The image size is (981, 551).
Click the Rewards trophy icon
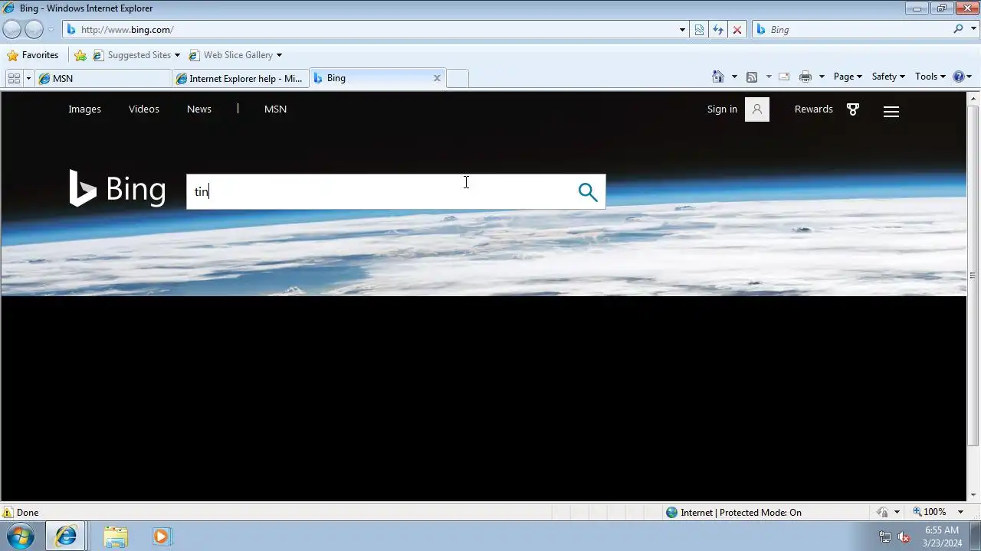pos(853,109)
